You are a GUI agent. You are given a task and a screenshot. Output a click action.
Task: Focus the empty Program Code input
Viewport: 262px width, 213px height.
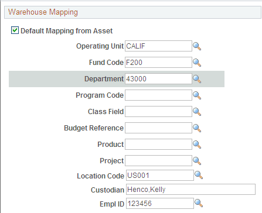(158, 95)
